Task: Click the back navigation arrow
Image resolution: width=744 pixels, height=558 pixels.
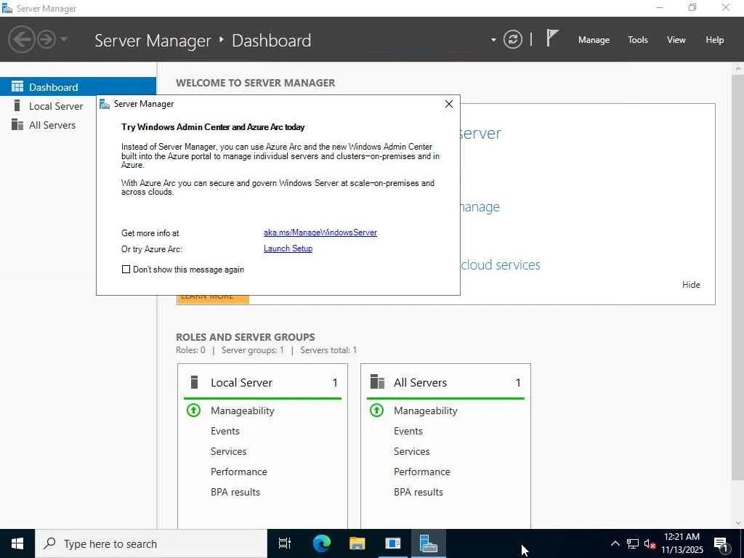Action: [x=22, y=39]
